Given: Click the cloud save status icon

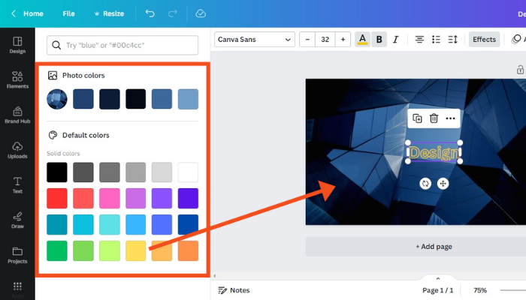Looking at the screenshot, I should (x=201, y=13).
